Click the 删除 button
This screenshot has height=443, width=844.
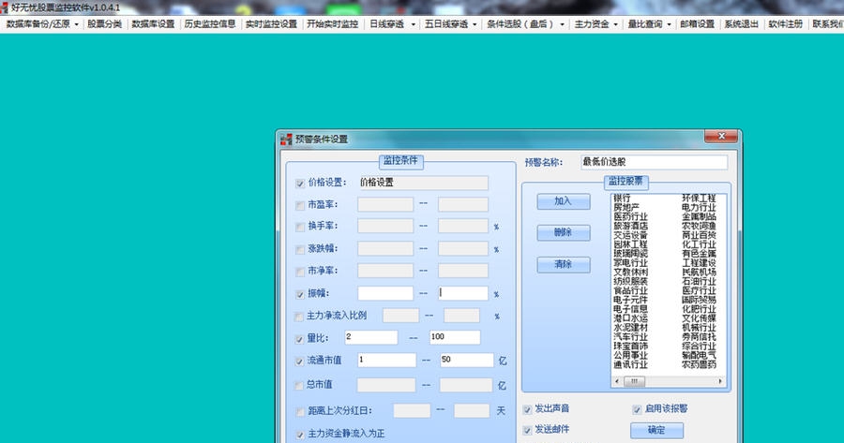pos(564,233)
